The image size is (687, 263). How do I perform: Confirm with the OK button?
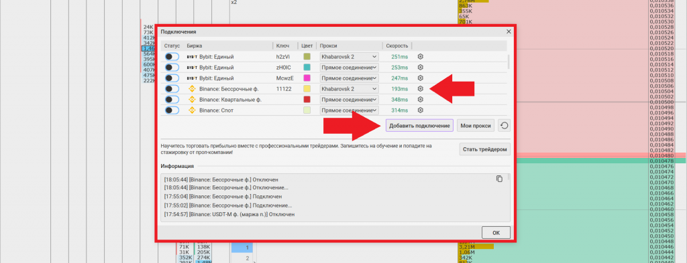pyautogui.click(x=496, y=233)
